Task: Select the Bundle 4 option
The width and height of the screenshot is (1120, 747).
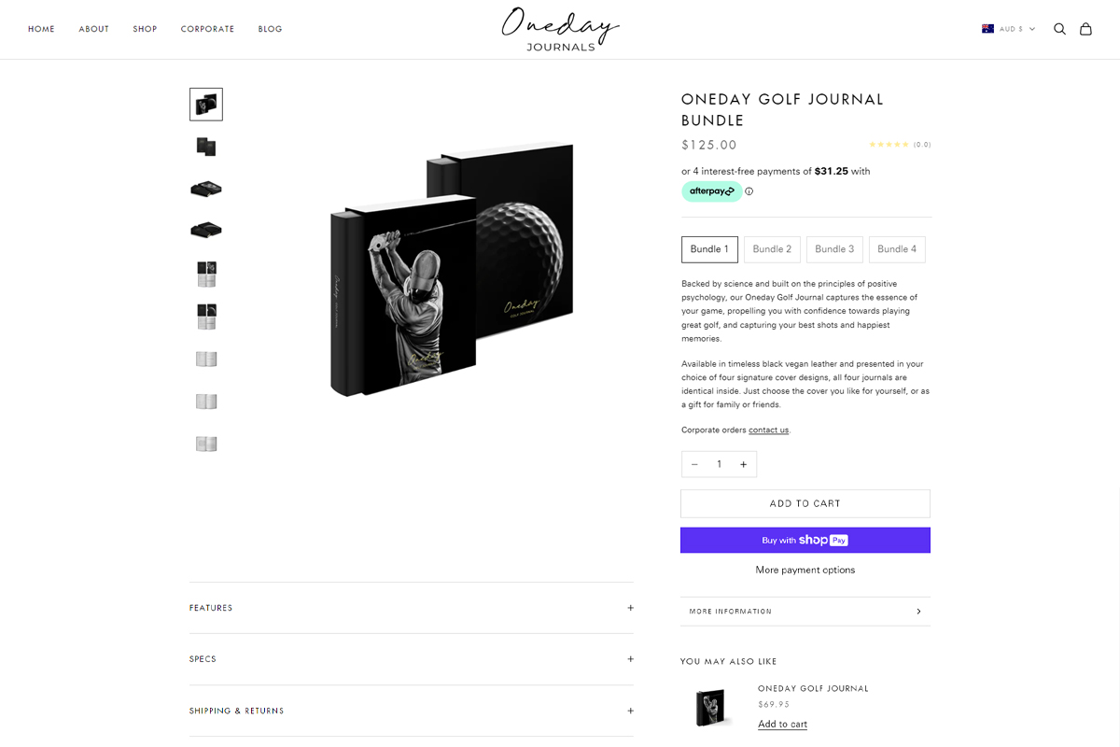Action: pyautogui.click(x=897, y=249)
